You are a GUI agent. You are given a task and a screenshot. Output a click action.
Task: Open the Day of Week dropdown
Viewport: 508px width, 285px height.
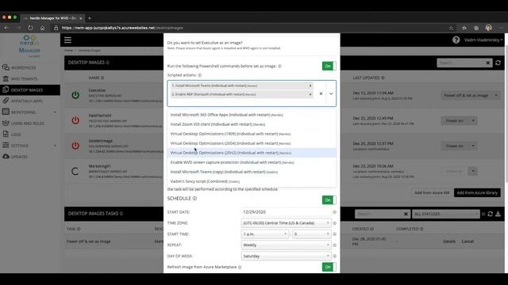[x=286, y=256]
